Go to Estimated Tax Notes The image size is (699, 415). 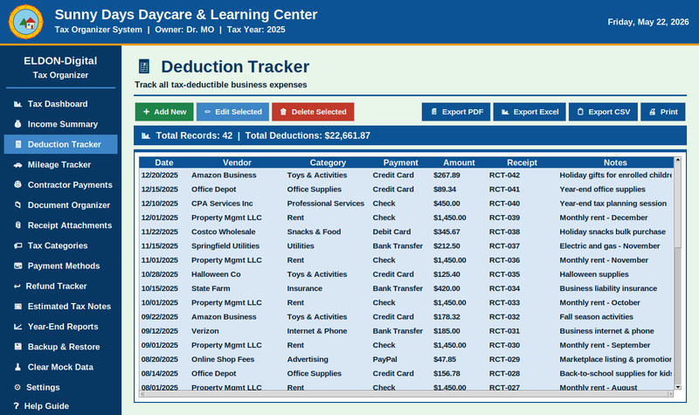60,307
